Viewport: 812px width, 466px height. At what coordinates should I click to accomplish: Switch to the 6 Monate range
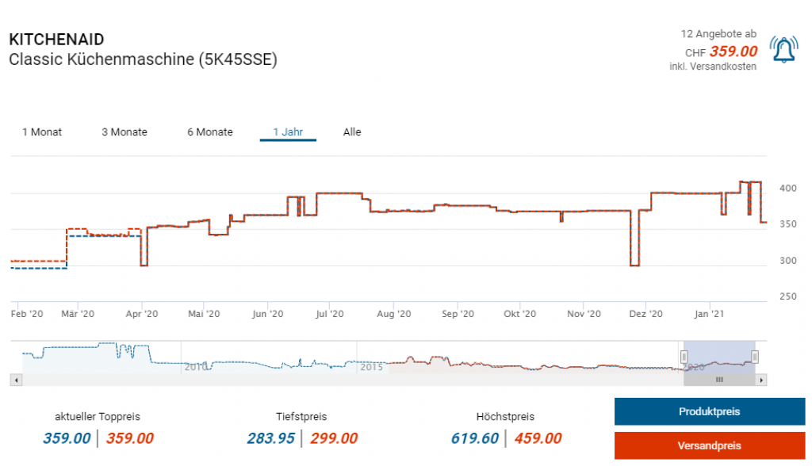tap(209, 132)
